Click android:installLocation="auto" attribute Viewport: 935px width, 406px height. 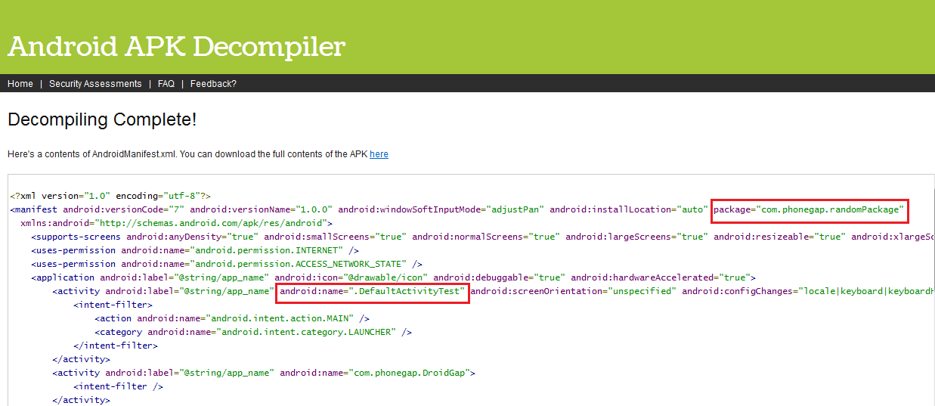tap(629, 209)
